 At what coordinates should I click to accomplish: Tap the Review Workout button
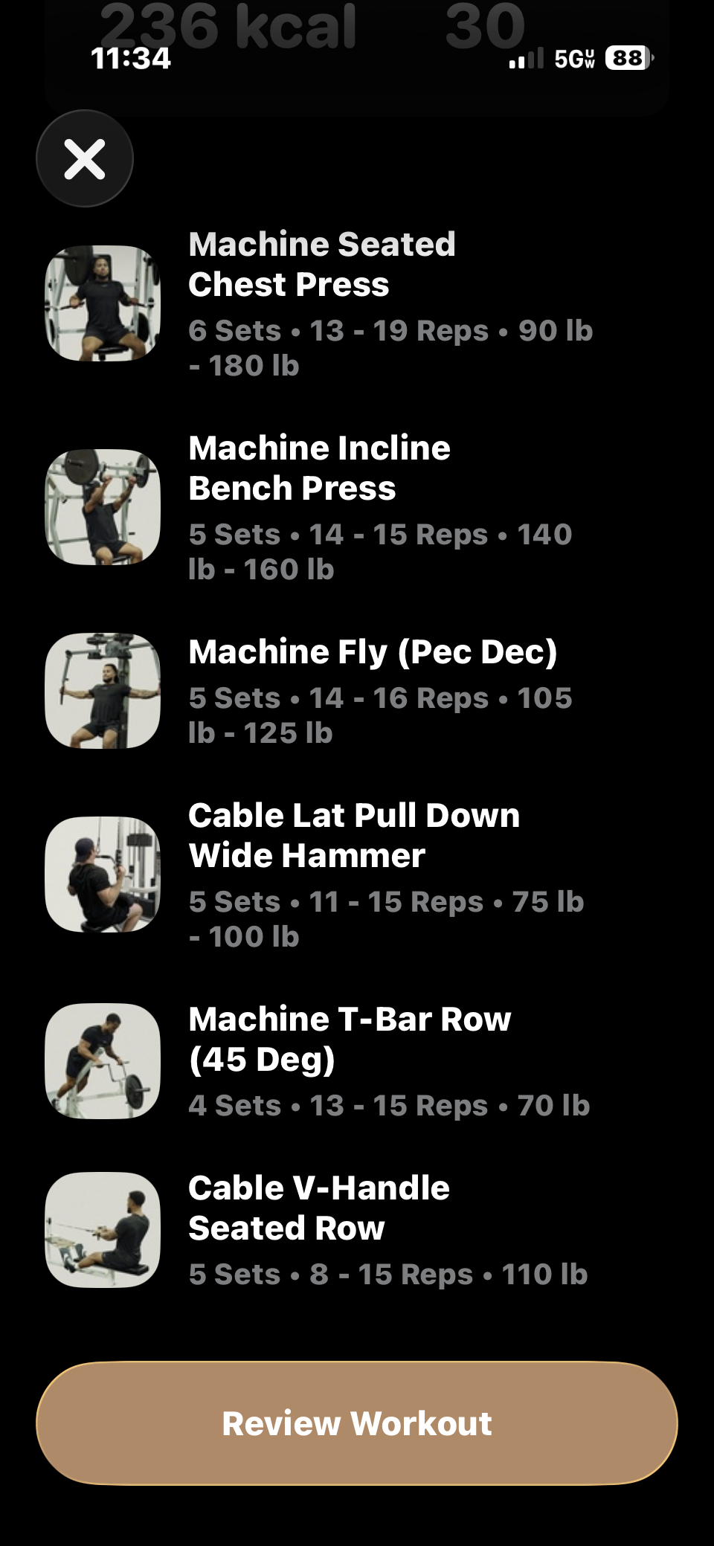click(357, 1423)
